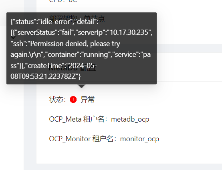Image resolution: width=222 pixels, height=170 pixels.
Task: Click the OCP_Monitor 租户名 label
Action: tap(83, 139)
